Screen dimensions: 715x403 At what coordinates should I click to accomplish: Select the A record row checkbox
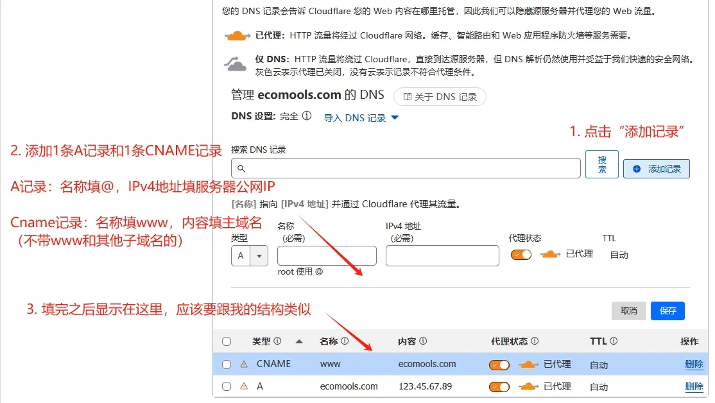click(x=227, y=386)
